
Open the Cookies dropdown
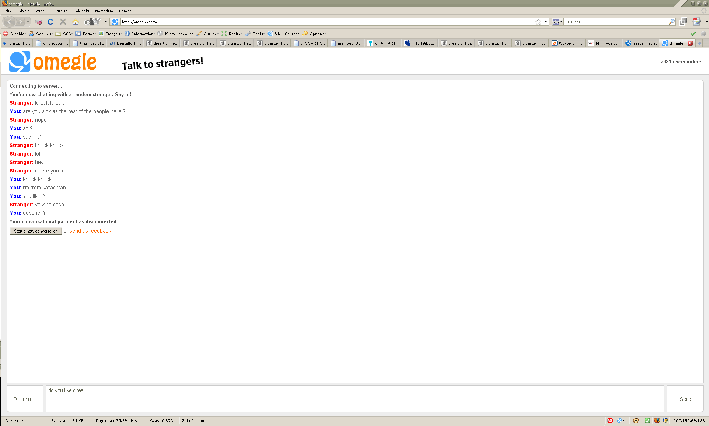[41, 34]
